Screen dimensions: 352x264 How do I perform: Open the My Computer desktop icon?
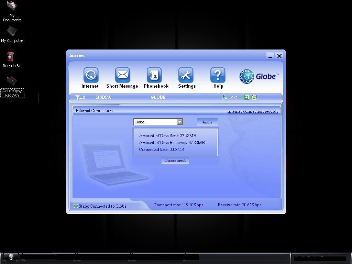(12, 35)
